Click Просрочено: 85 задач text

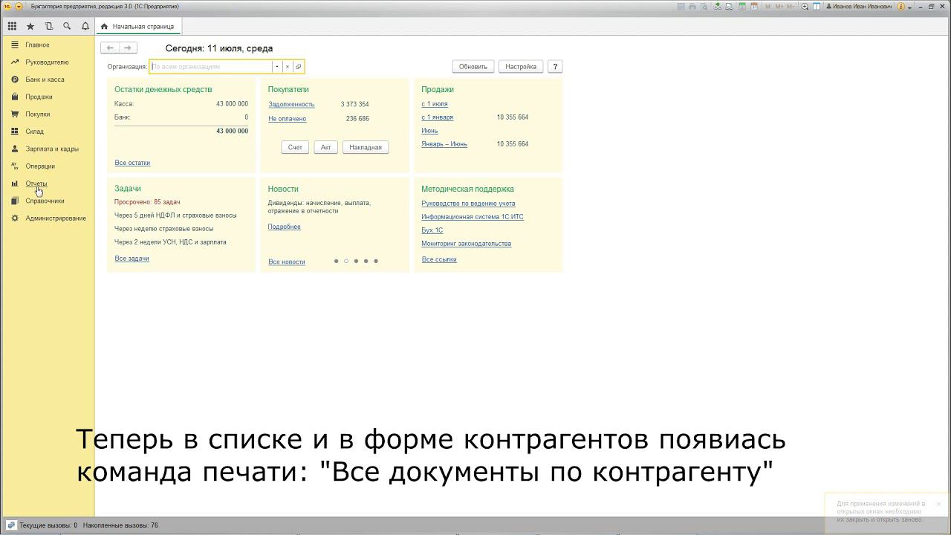point(147,202)
